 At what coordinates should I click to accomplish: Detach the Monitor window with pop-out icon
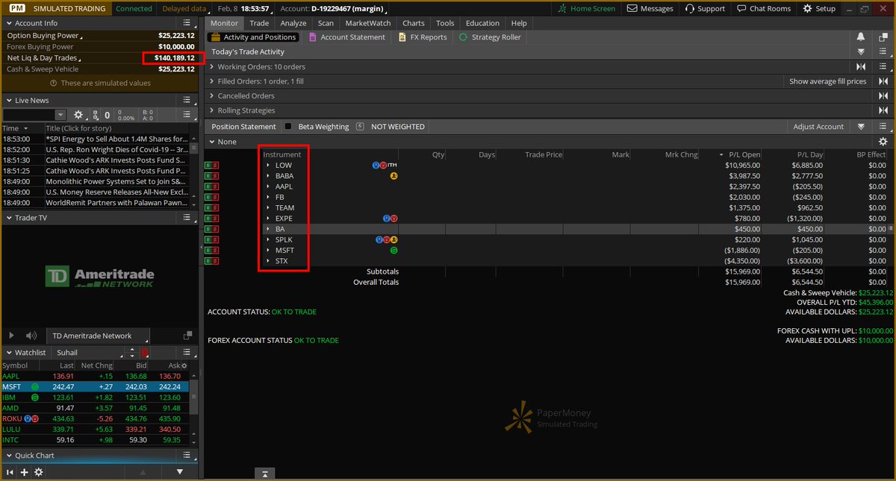point(883,37)
